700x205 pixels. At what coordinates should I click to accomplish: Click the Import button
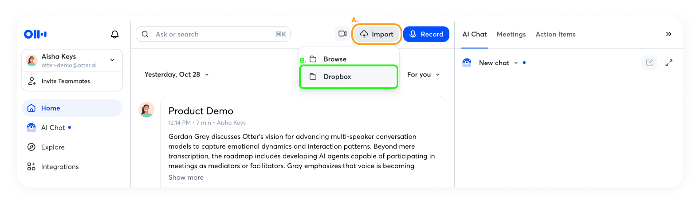coord(377,34)
